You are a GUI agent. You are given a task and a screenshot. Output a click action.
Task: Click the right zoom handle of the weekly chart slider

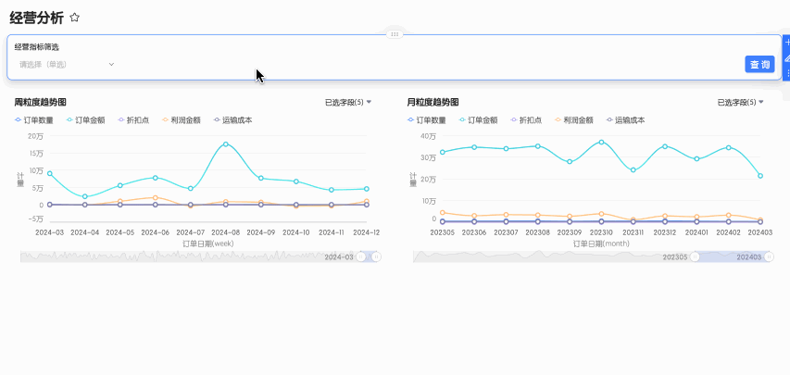click(x=376, y=257)
